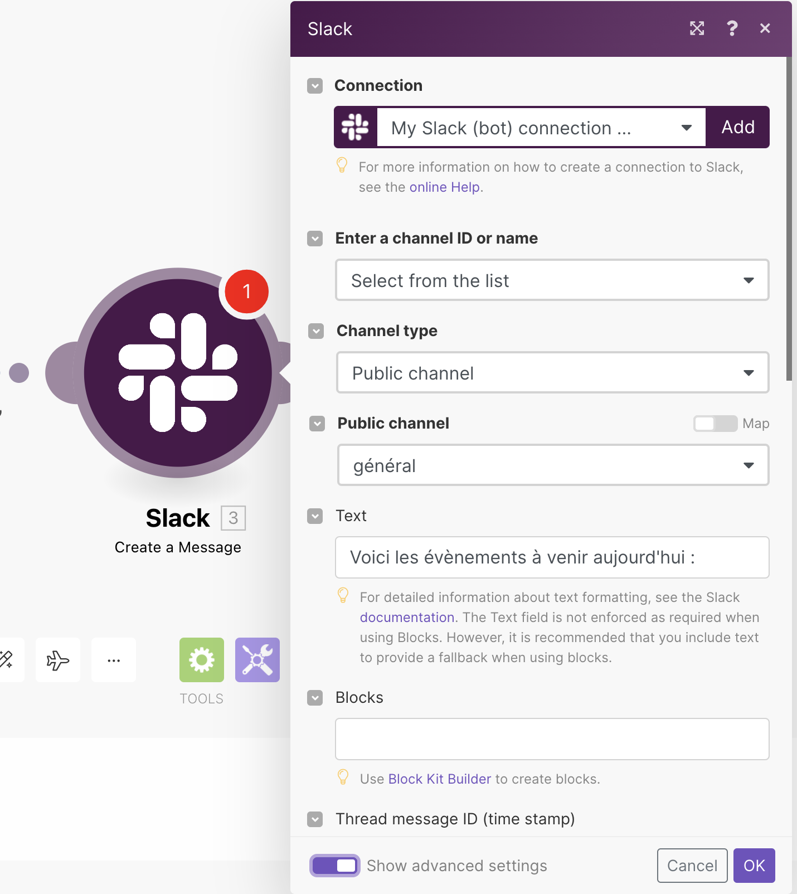The height and width of the screenshot is (894, 797).
Task: Click the Cancel button
Action: point(692,866)
